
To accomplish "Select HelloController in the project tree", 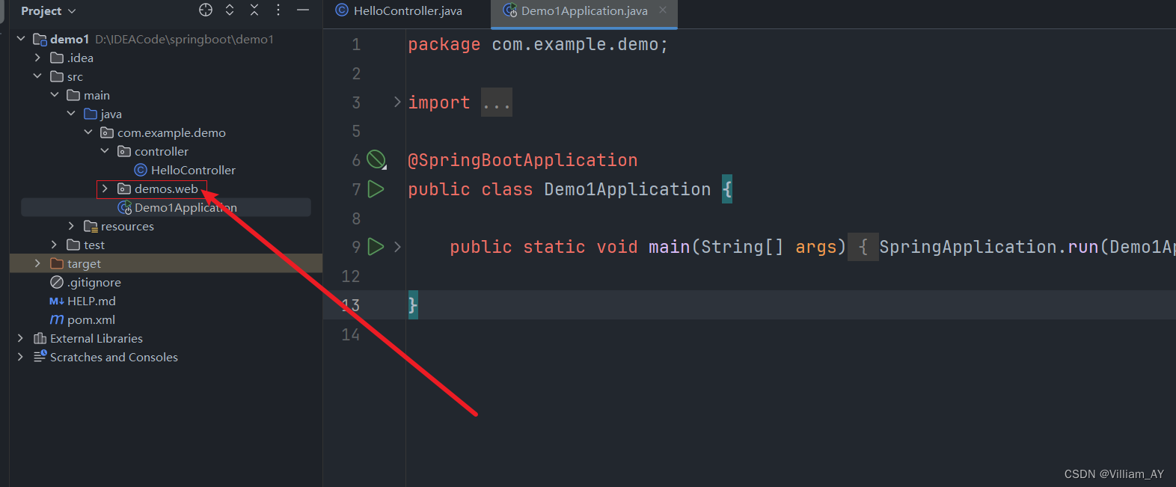I will point(185,170).
